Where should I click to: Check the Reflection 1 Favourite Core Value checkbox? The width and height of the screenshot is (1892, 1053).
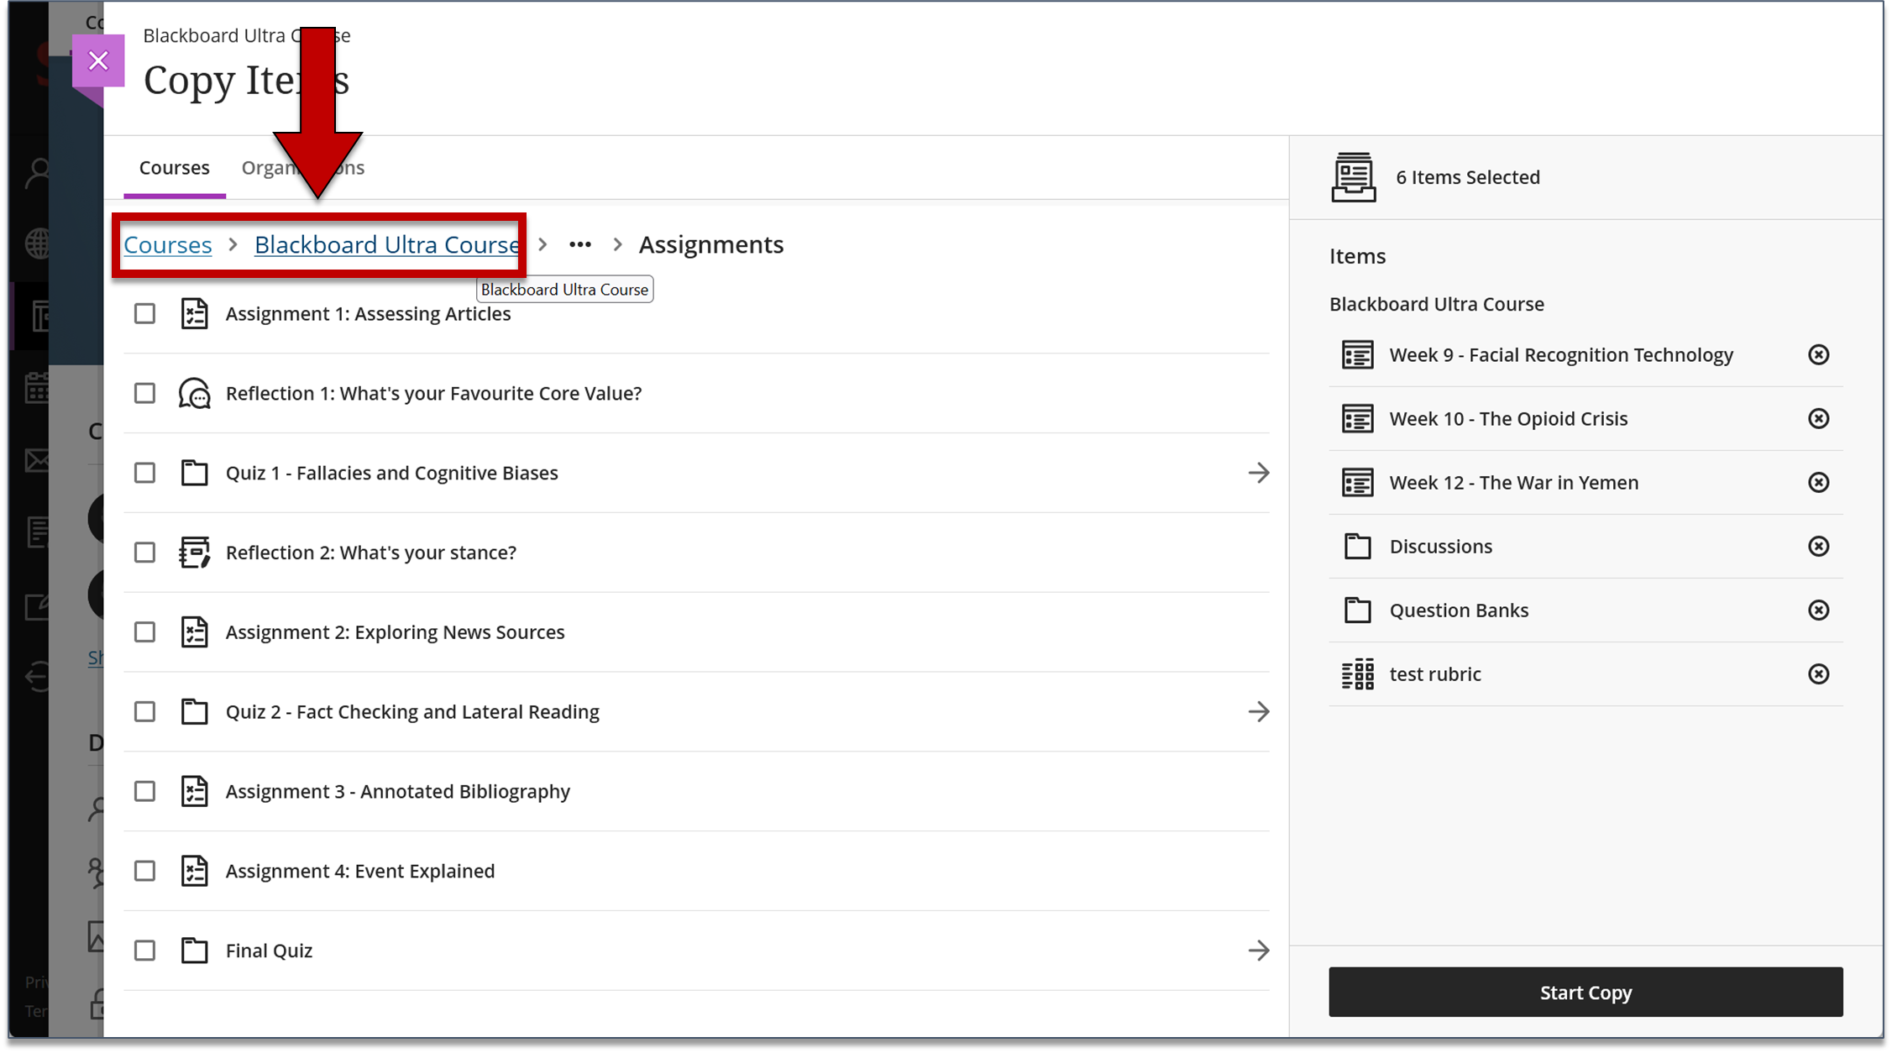(144, 393)
